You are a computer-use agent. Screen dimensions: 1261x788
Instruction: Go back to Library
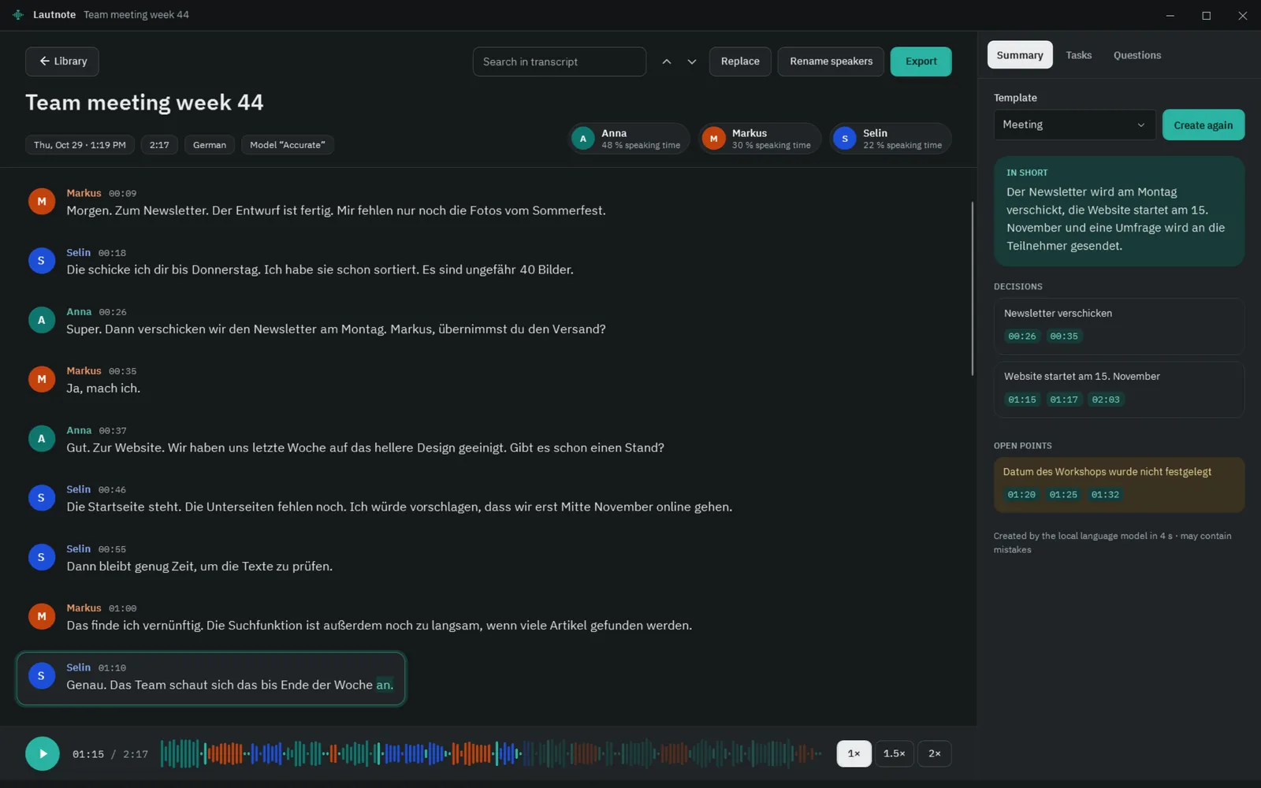click(x=62, y=61)
